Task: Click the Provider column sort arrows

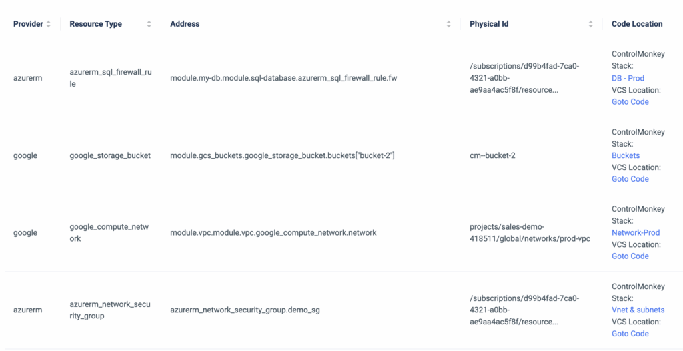Action: click(49, 24)
